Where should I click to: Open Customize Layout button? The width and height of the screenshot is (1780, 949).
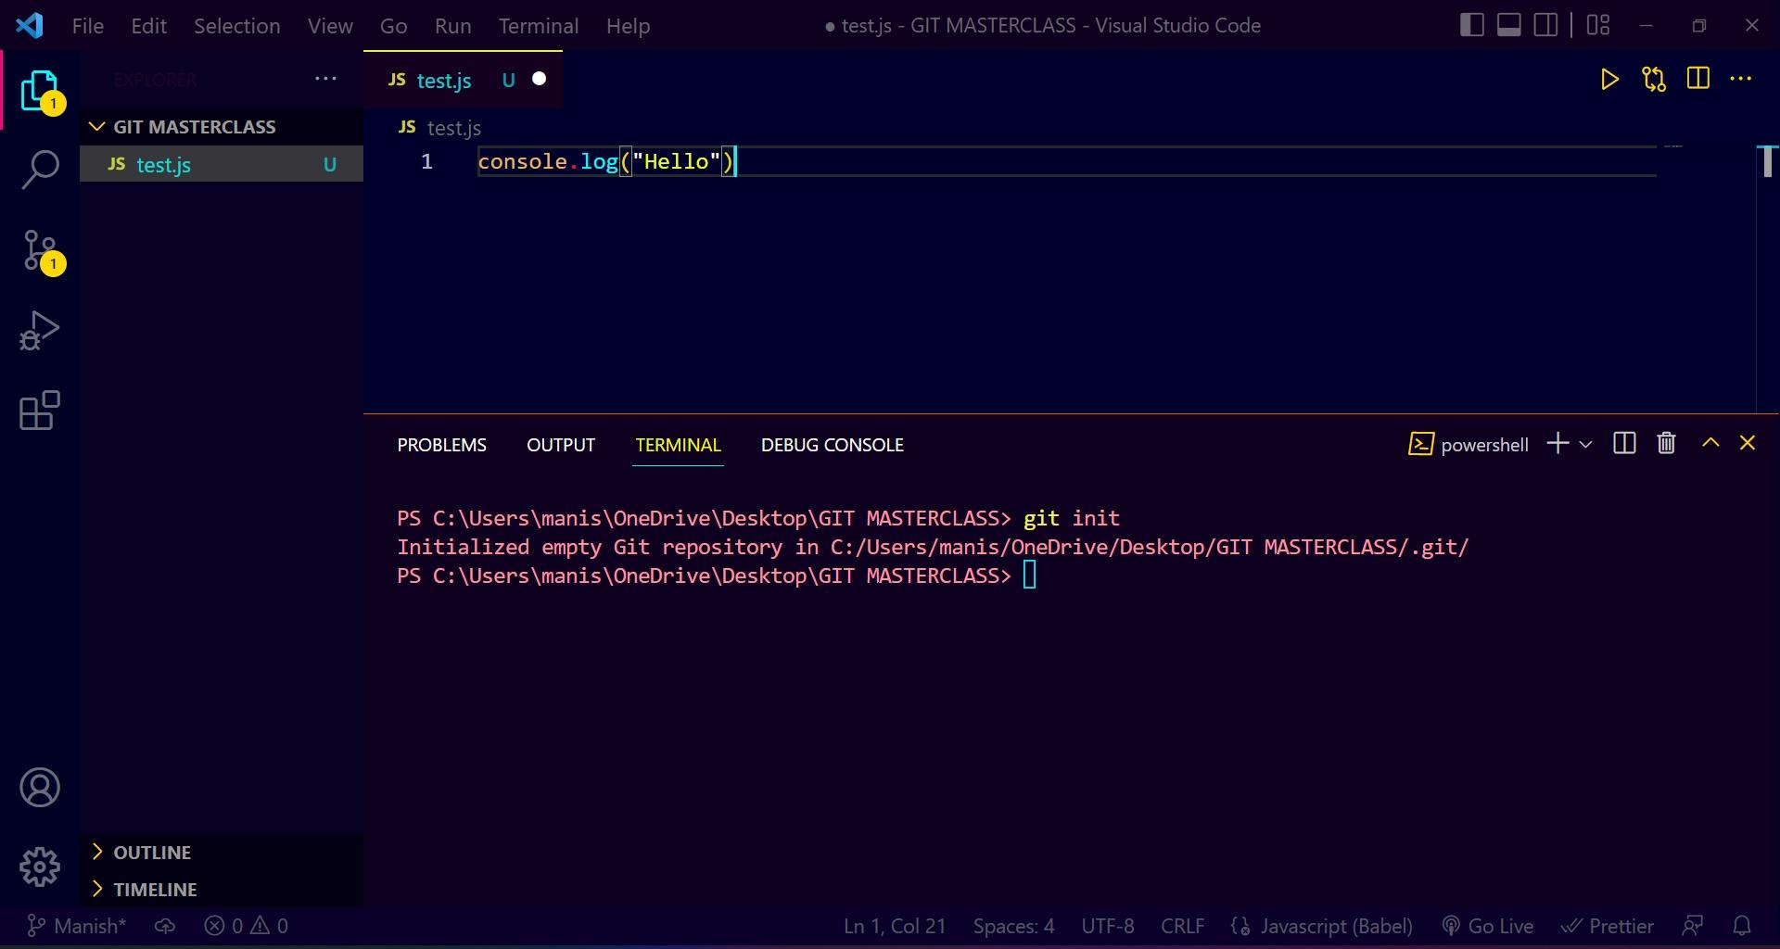[1598, 25]
